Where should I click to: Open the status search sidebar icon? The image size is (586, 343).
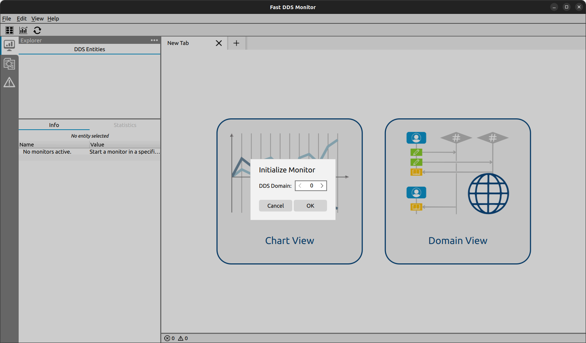pyautogui.click(x=9, y=64)
